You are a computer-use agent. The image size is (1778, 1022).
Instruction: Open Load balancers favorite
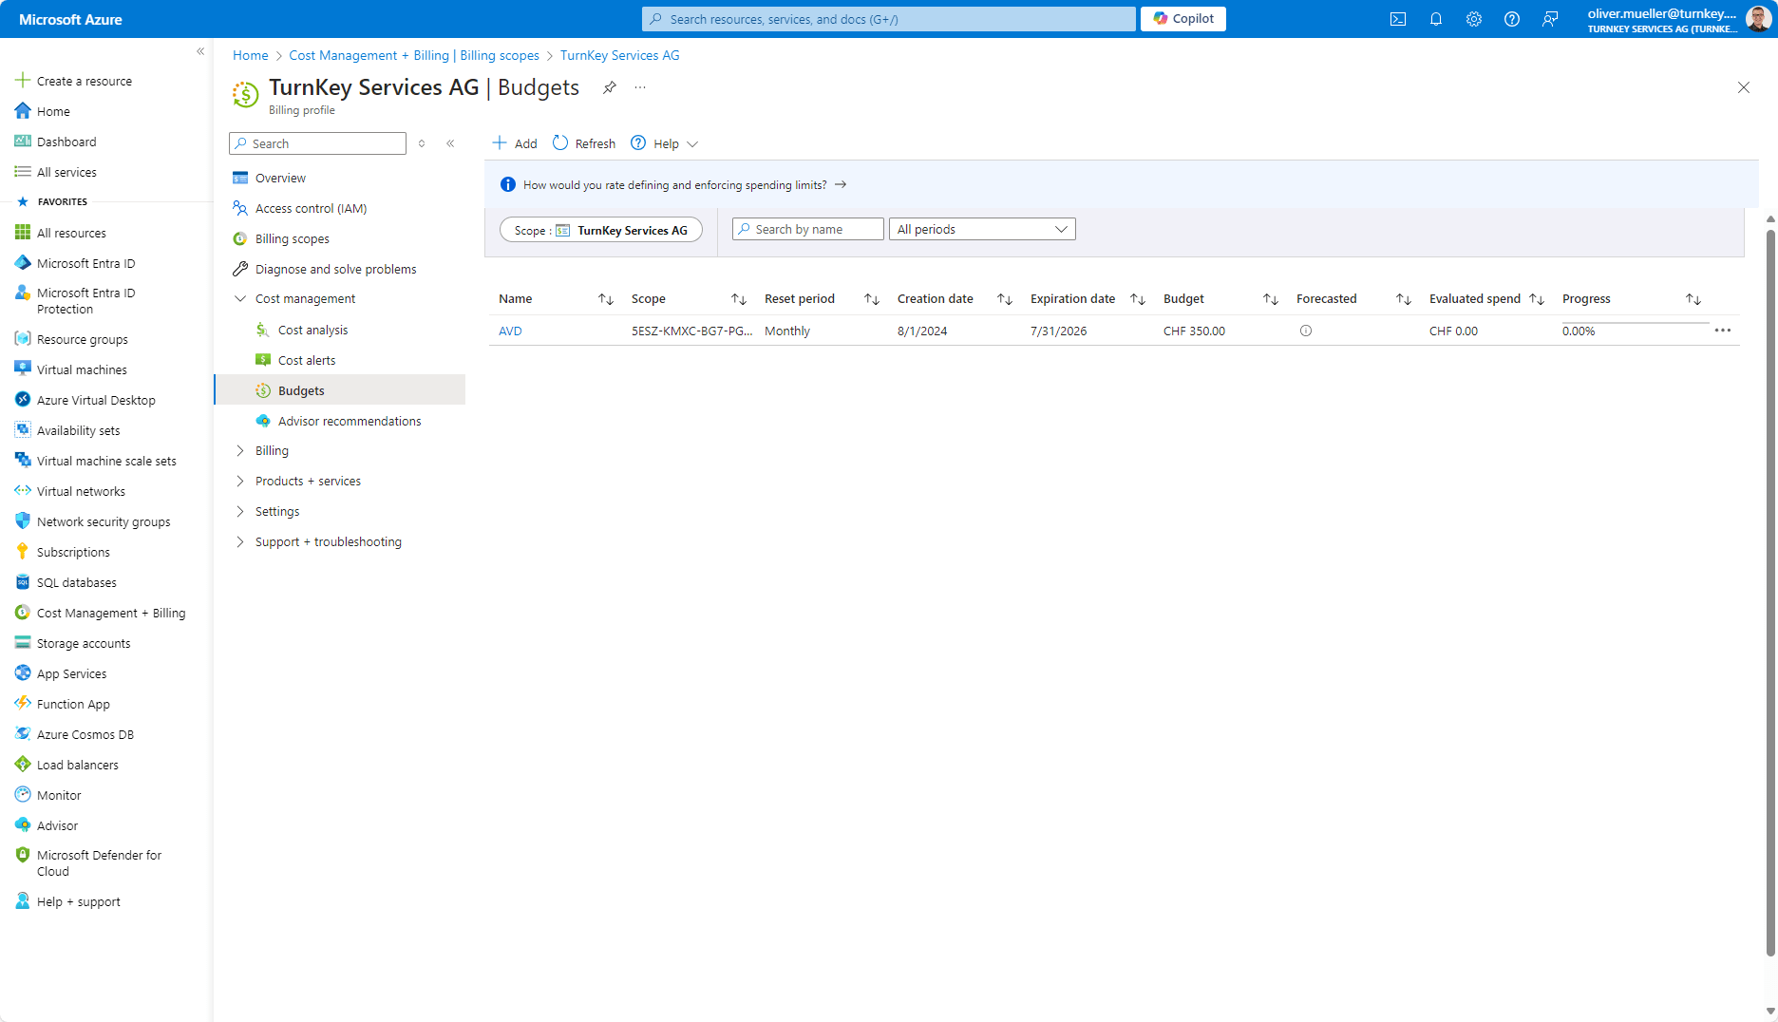(67, 765)
